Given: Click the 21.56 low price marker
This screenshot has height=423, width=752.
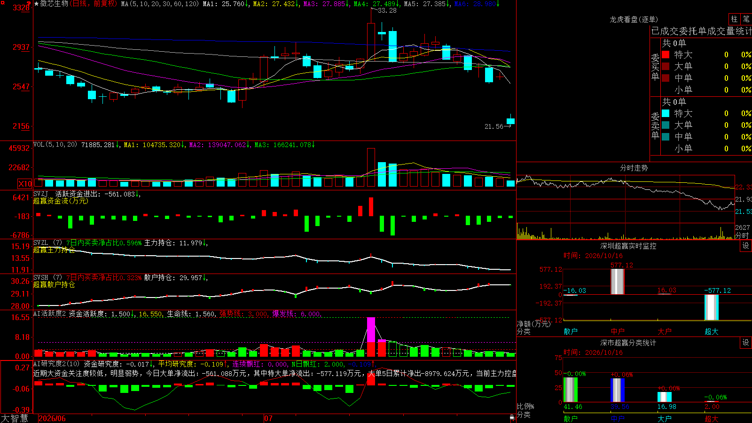Looking at the screenshot, I should [x=494, y=126].
